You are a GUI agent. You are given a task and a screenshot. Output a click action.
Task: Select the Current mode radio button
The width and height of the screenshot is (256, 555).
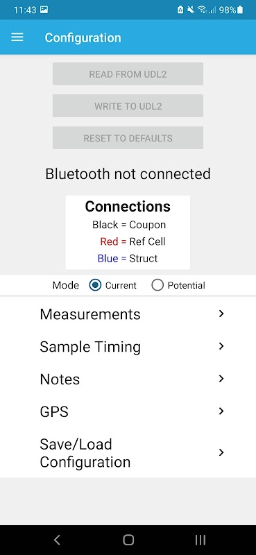95,285
